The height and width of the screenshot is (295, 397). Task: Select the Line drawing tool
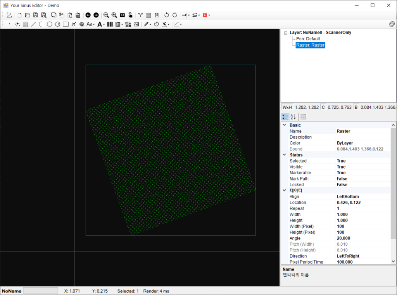[33, 24]
